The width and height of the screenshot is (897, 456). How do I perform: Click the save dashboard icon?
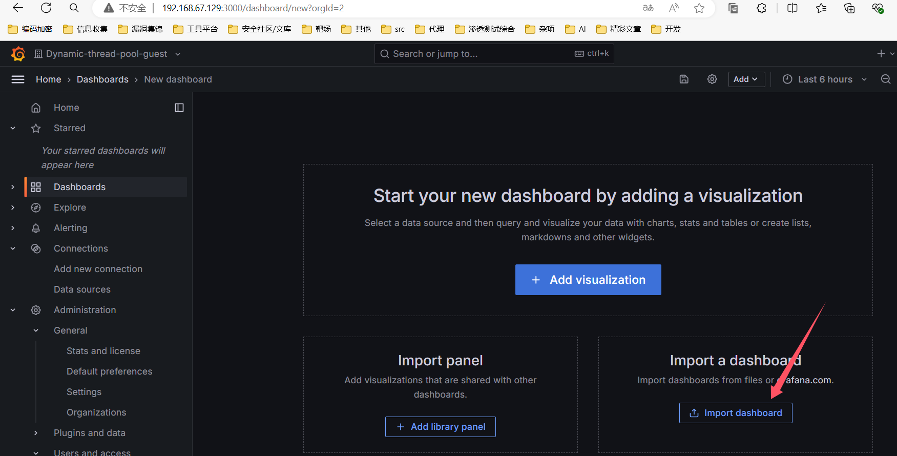pyautogui.click(x=684, y=79)
